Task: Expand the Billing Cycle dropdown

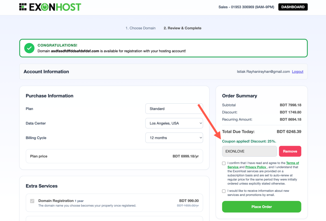Action: click(174, 138)
